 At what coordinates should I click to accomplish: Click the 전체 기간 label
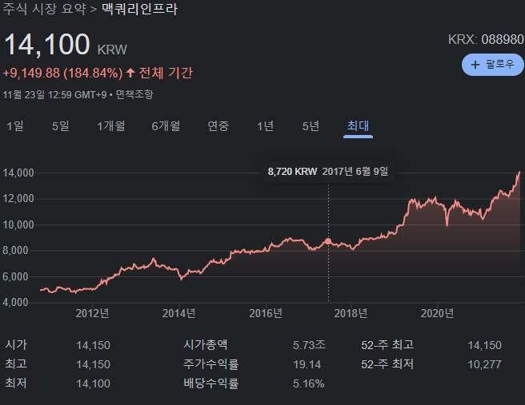tap(166, 73)
